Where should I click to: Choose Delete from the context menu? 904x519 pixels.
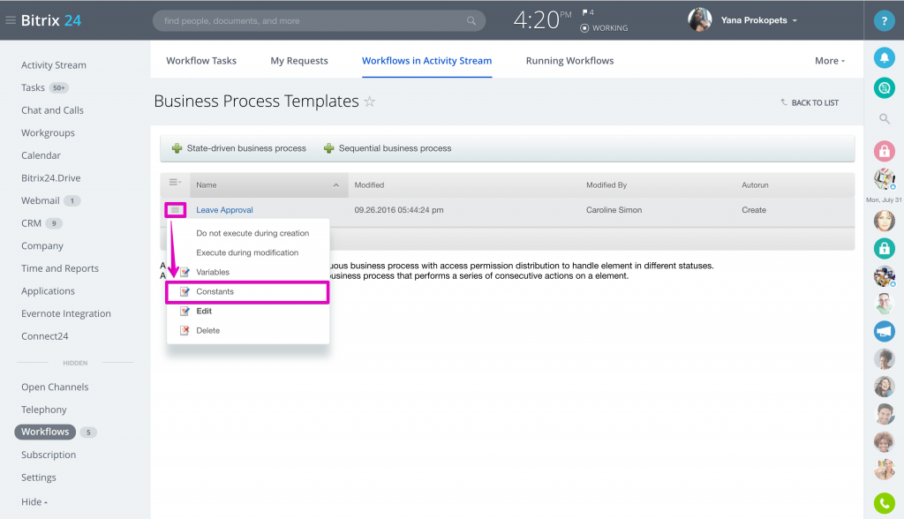pyautogui.click(x=208, y=330)
